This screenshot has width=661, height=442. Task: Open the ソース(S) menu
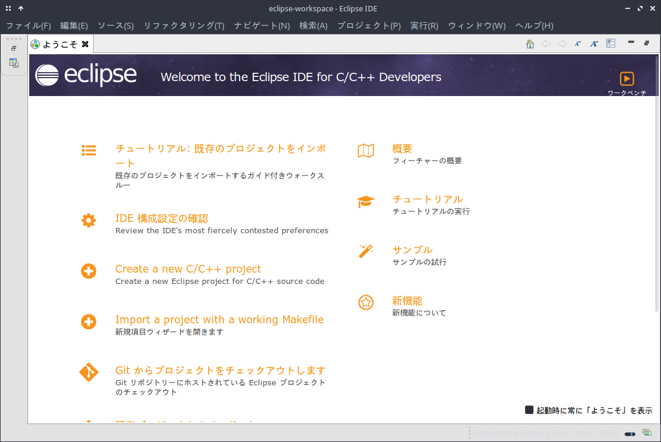(x=116, y=26)
